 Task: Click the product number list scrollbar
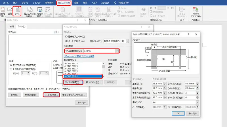click(103, 70)
